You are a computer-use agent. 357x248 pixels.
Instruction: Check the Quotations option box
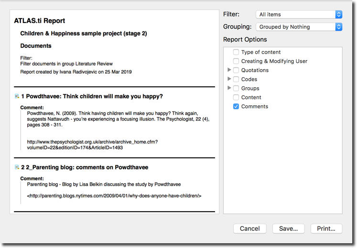click(236, 71)
